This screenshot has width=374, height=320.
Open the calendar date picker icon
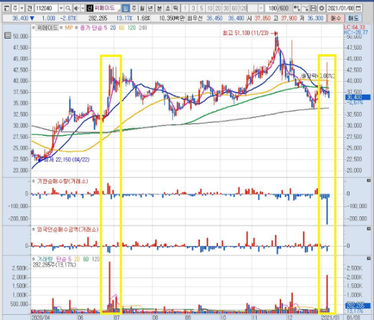pyautogui.click(x=358, y=8)
